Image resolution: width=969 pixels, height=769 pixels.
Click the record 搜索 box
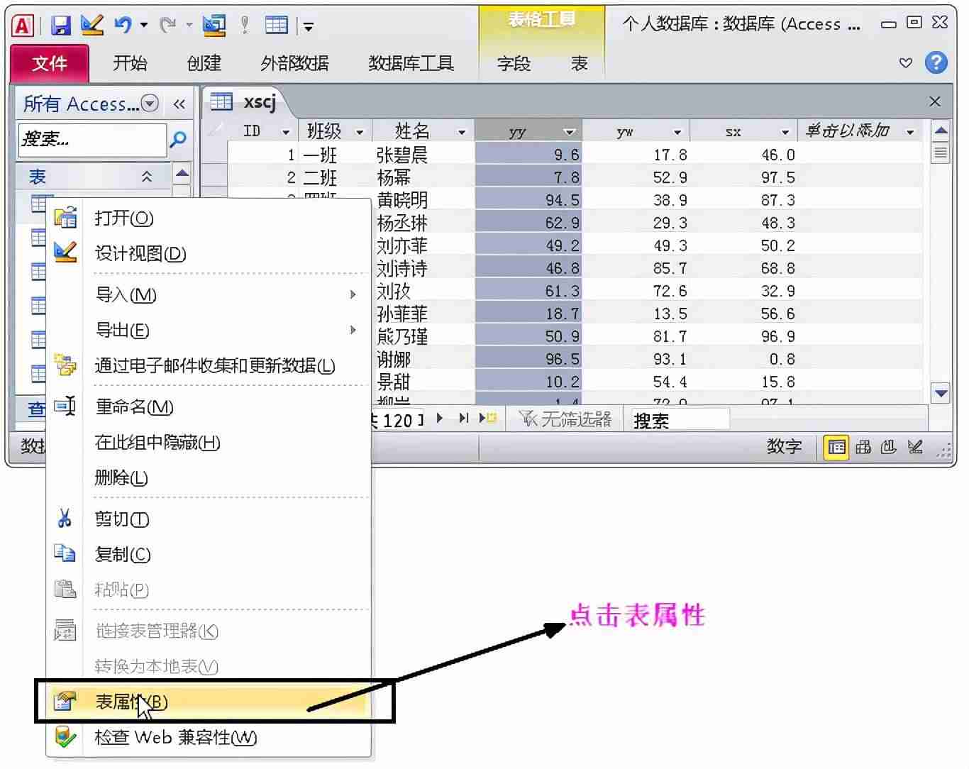coord(680,421)
